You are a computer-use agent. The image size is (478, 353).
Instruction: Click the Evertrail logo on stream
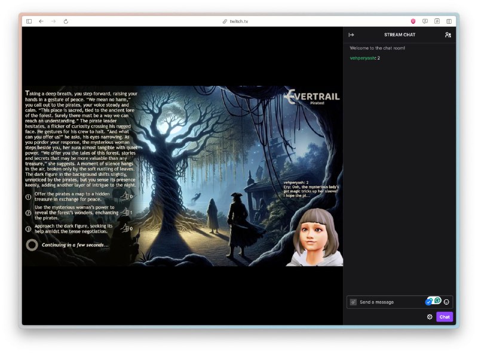tap(312, 96)
